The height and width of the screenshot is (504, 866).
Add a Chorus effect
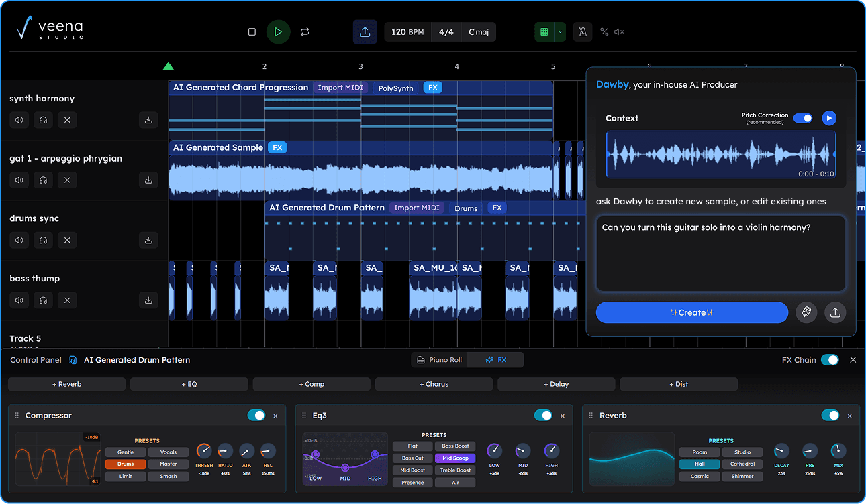pos(434,384)
